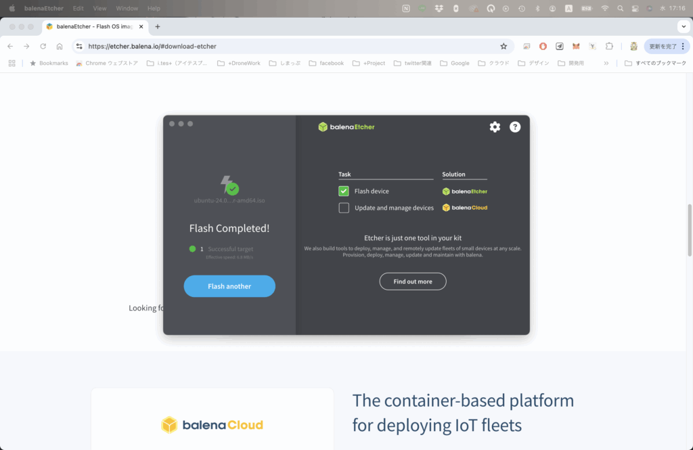Viewport: 693px width, 450px height.
Task: Open the Window menu
Action: (127, 8)
